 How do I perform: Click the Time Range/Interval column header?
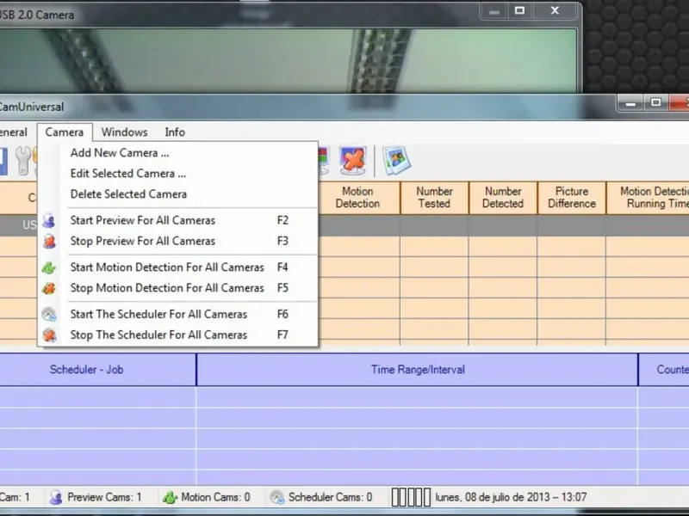click(418, 370)
